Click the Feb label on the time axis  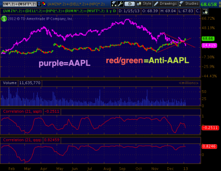[12, 169]
